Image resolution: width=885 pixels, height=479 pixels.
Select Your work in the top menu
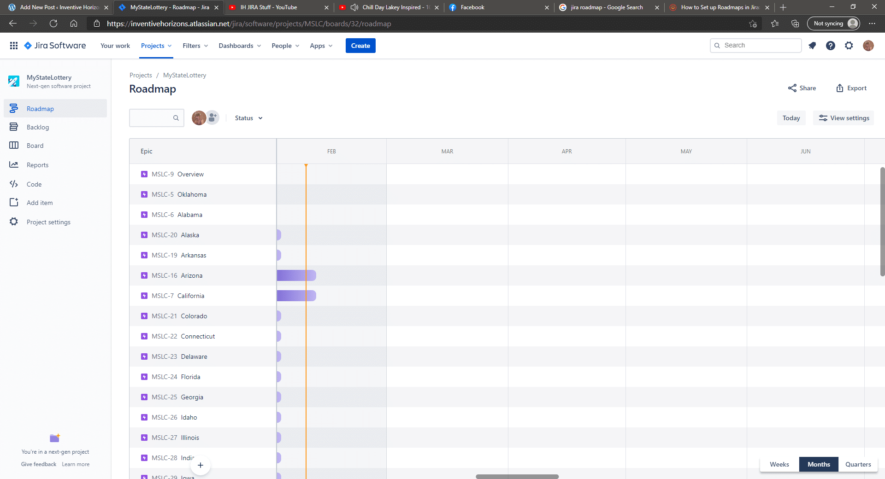click(x=115, y=46)
